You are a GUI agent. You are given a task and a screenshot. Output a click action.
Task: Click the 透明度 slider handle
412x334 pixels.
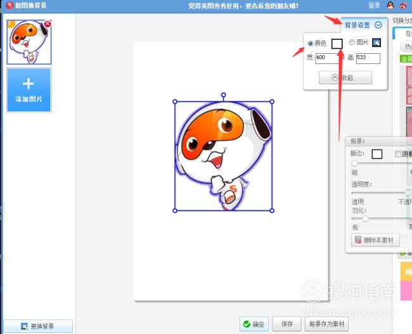click(408, 193)
